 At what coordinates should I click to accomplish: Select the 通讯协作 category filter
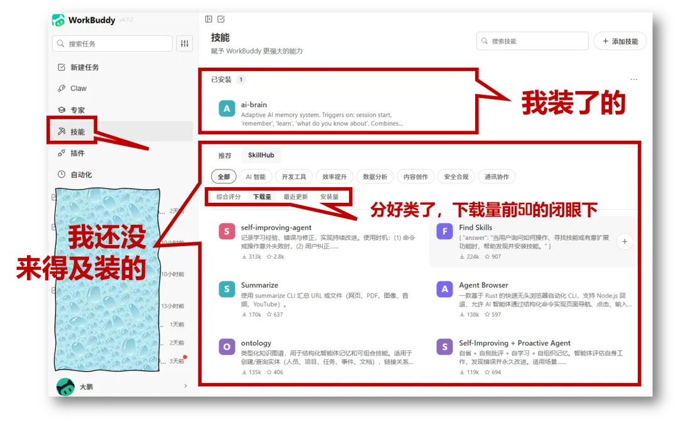coord(497,176)
